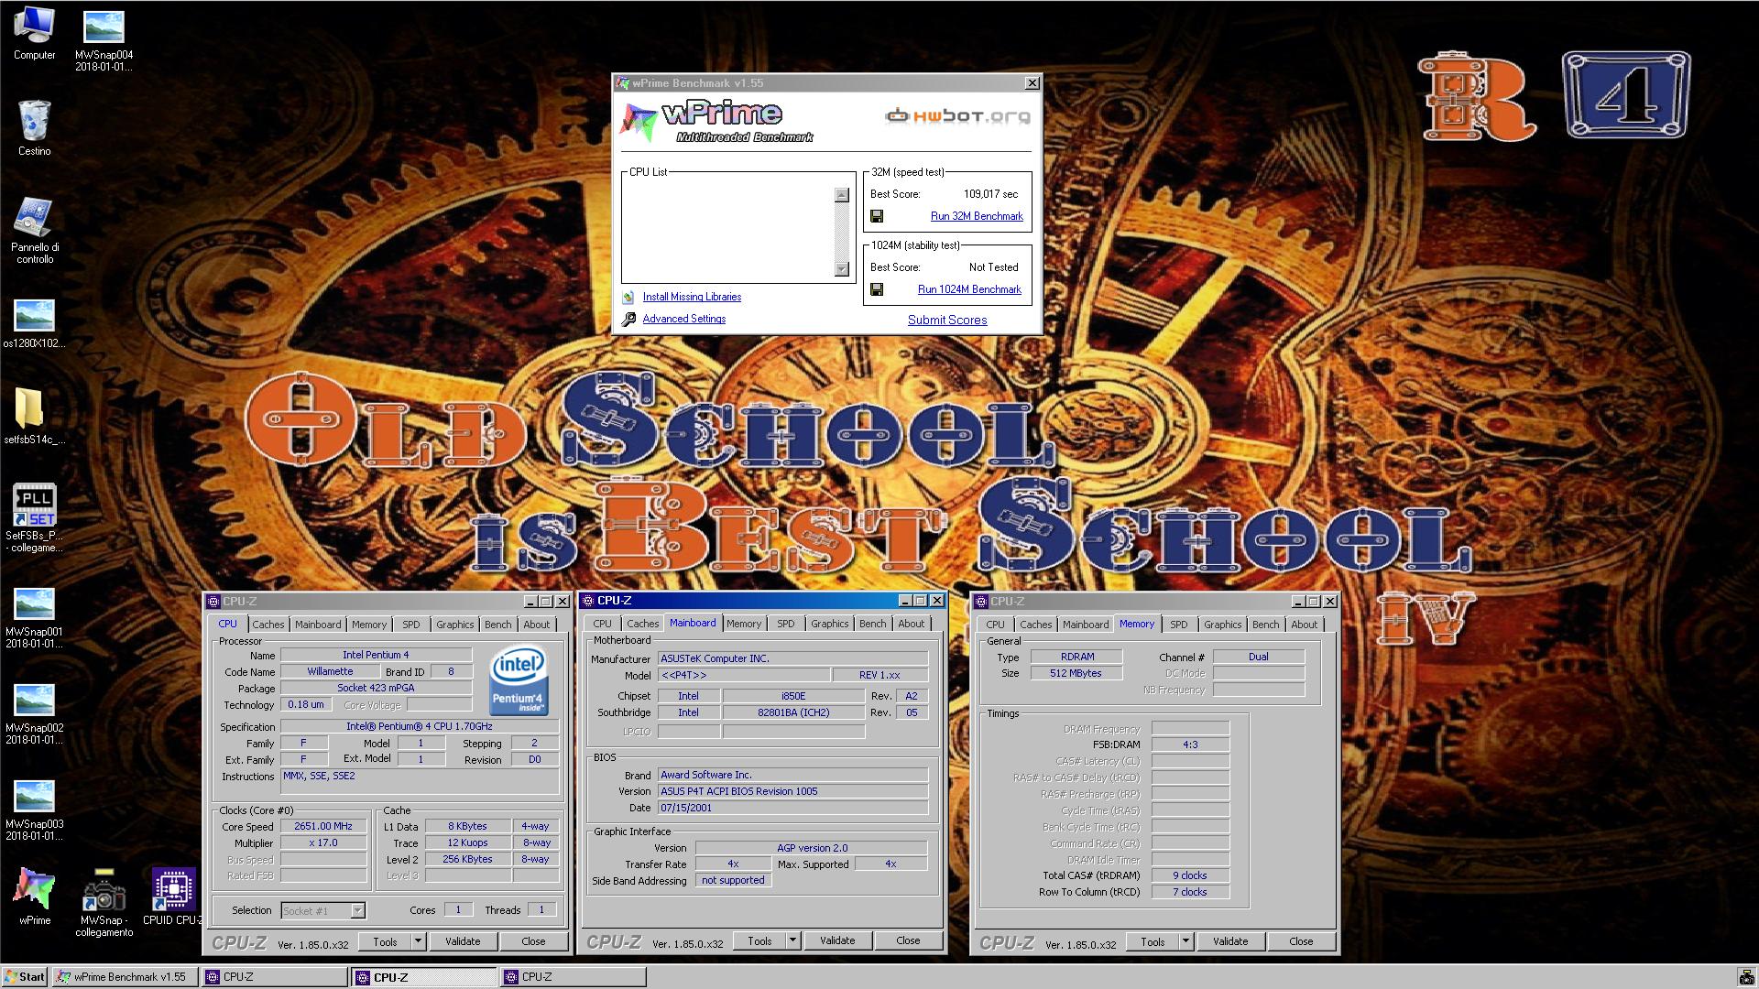Click Validate in left CPU-Z window
This screenshot has height=989, width=1759.
[463, 941]
